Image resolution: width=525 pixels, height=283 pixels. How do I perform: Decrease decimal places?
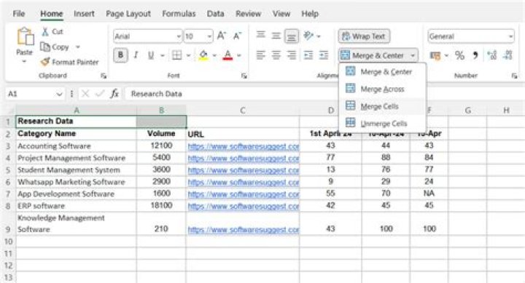(x=508, y=55)
